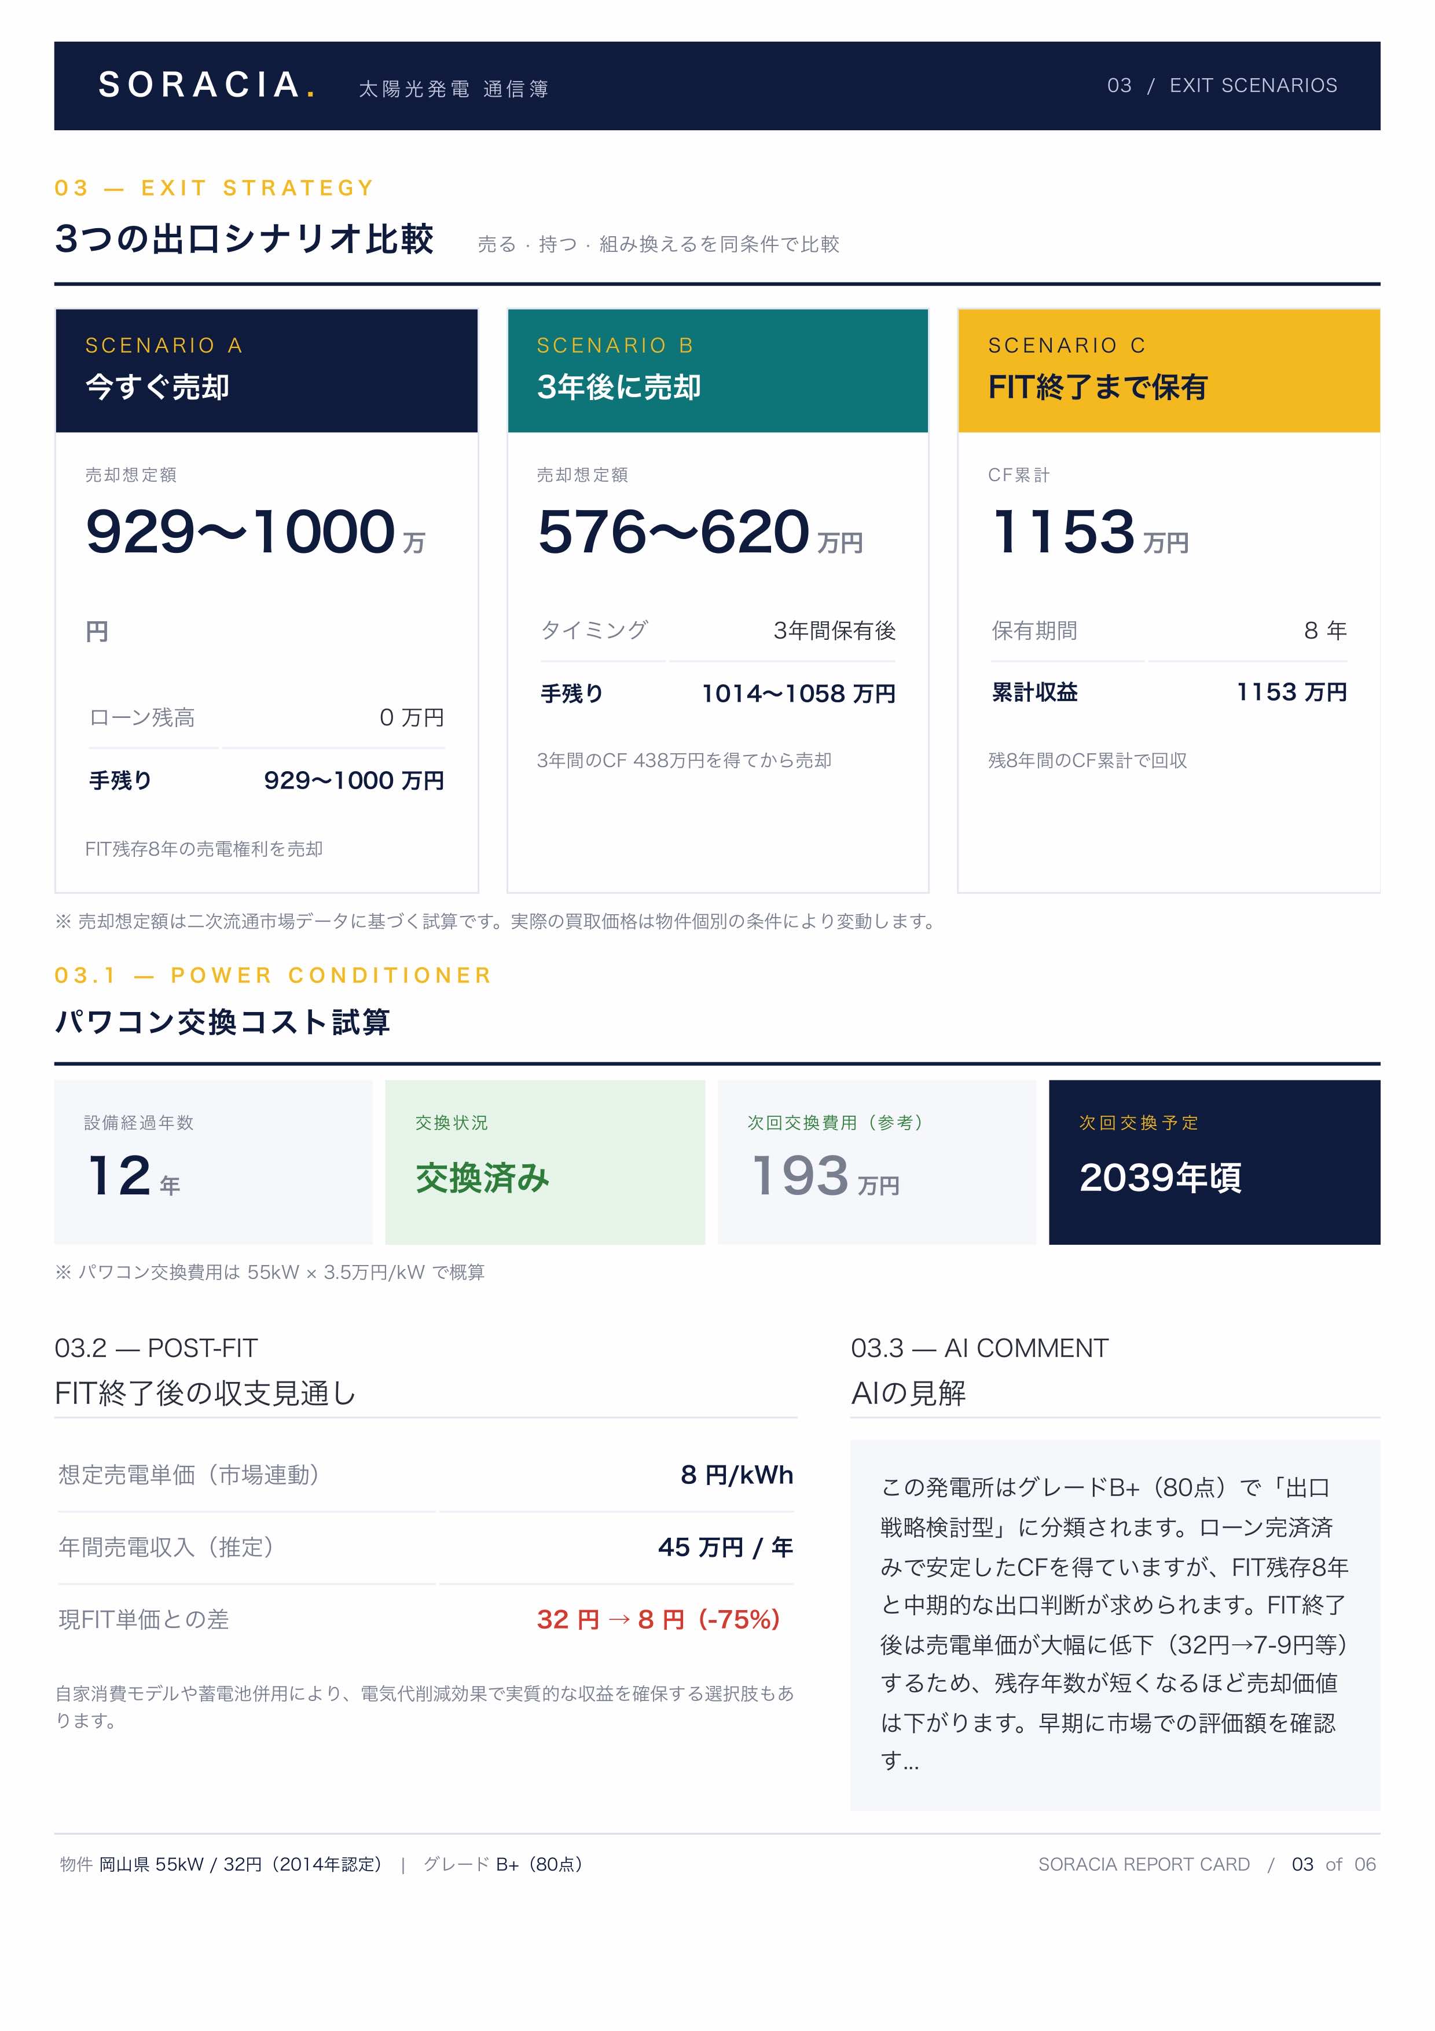Select the 03.3 — AI COMMENT label
The width and height of the screenshot is (1435, 2031).
coord(979,1347)
